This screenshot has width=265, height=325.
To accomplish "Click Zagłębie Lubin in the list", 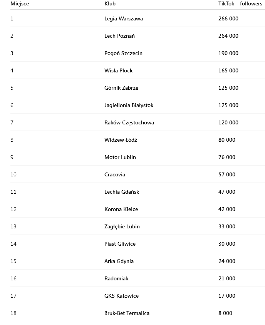I will coord(122,226).
